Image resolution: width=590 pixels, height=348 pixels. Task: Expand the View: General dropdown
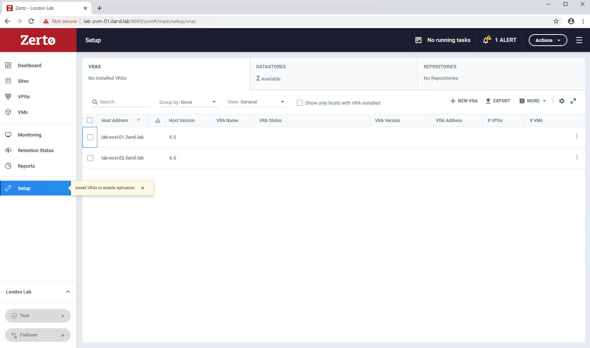256,102
